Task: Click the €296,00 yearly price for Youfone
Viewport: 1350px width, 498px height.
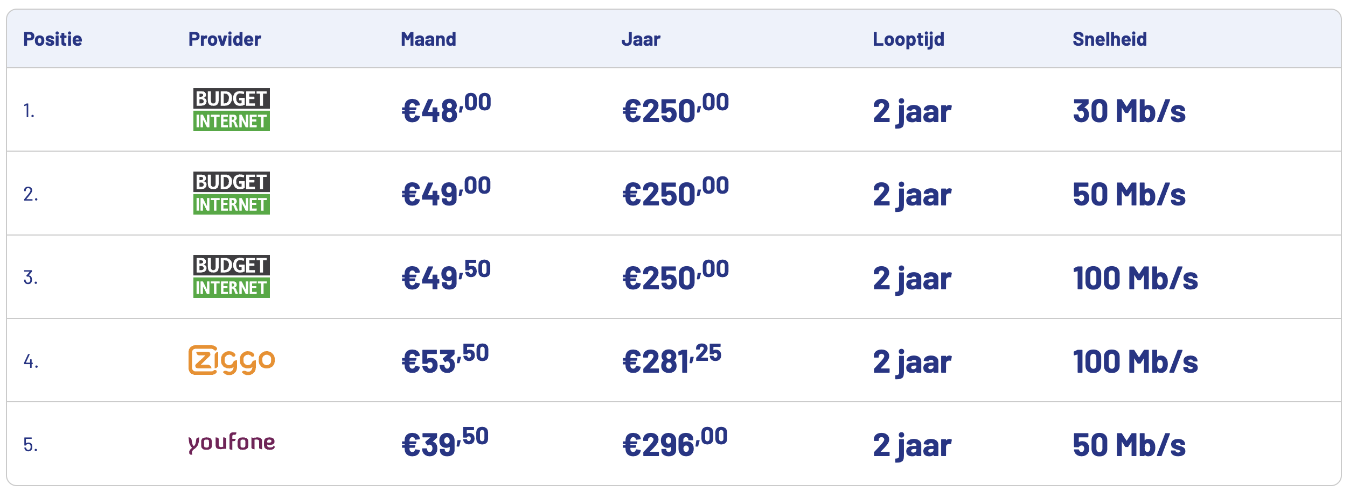Action: coord(674,443)
